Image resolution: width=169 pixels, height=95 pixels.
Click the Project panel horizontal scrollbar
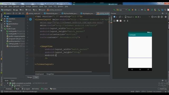click(x=10, y=78)
